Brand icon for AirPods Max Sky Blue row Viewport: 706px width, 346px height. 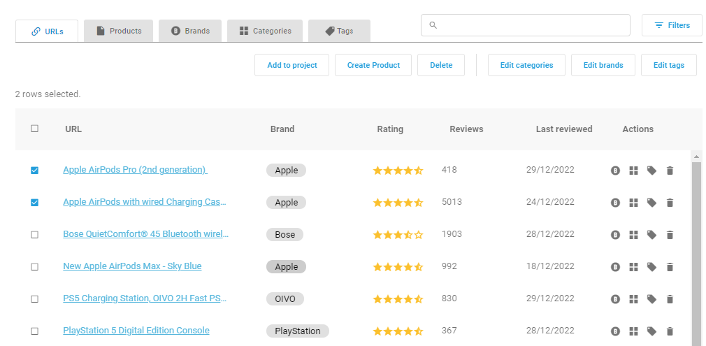pyautogui.click(x=616, y=267)
